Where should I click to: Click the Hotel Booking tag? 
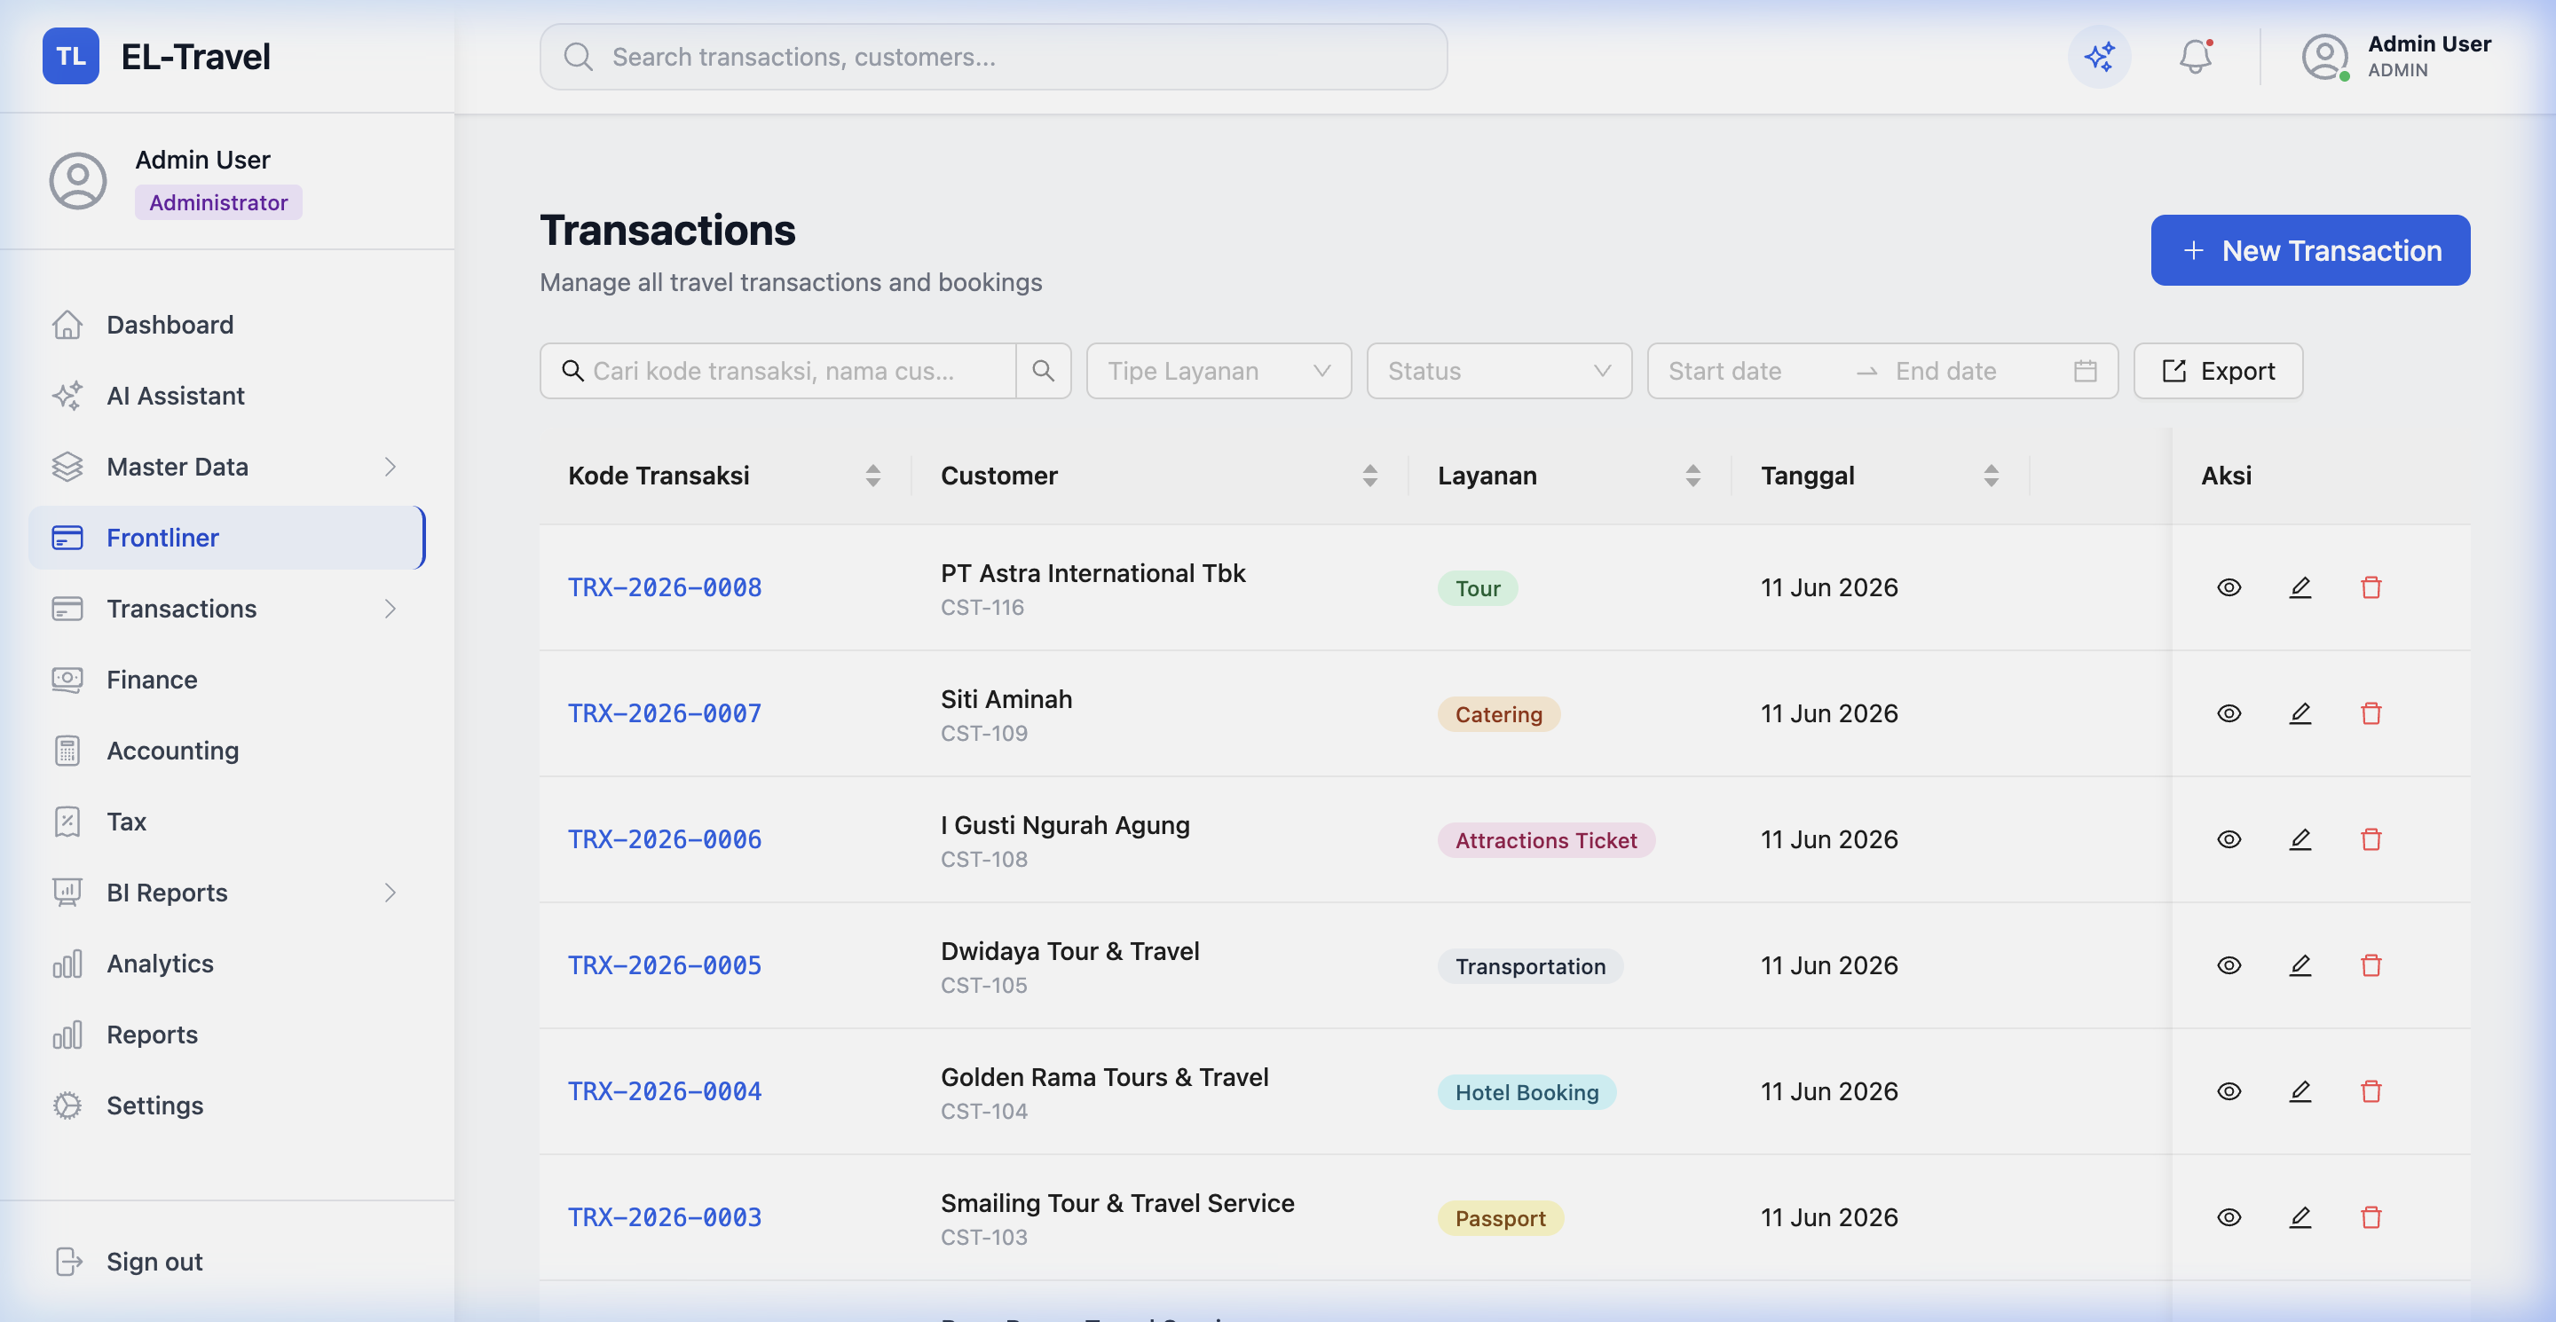pyautogui.click(x=1526, y=1092)
